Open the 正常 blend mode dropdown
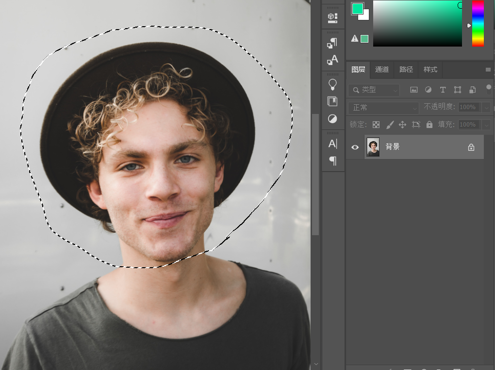Image resolution: width=495 pixels, height=370 pixels. pyautogui.click(x=383, y=108)
